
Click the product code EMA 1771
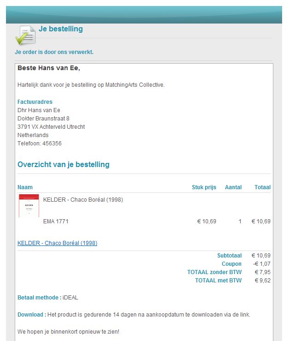coord(56,221)
